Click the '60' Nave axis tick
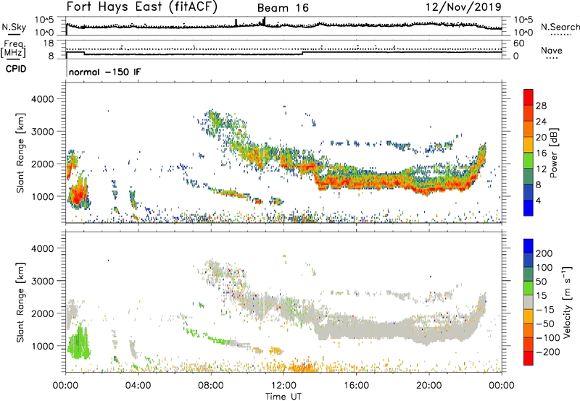 tap(518, 43)
